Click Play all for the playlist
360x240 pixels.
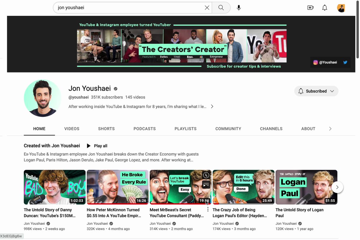coord(97,146)
